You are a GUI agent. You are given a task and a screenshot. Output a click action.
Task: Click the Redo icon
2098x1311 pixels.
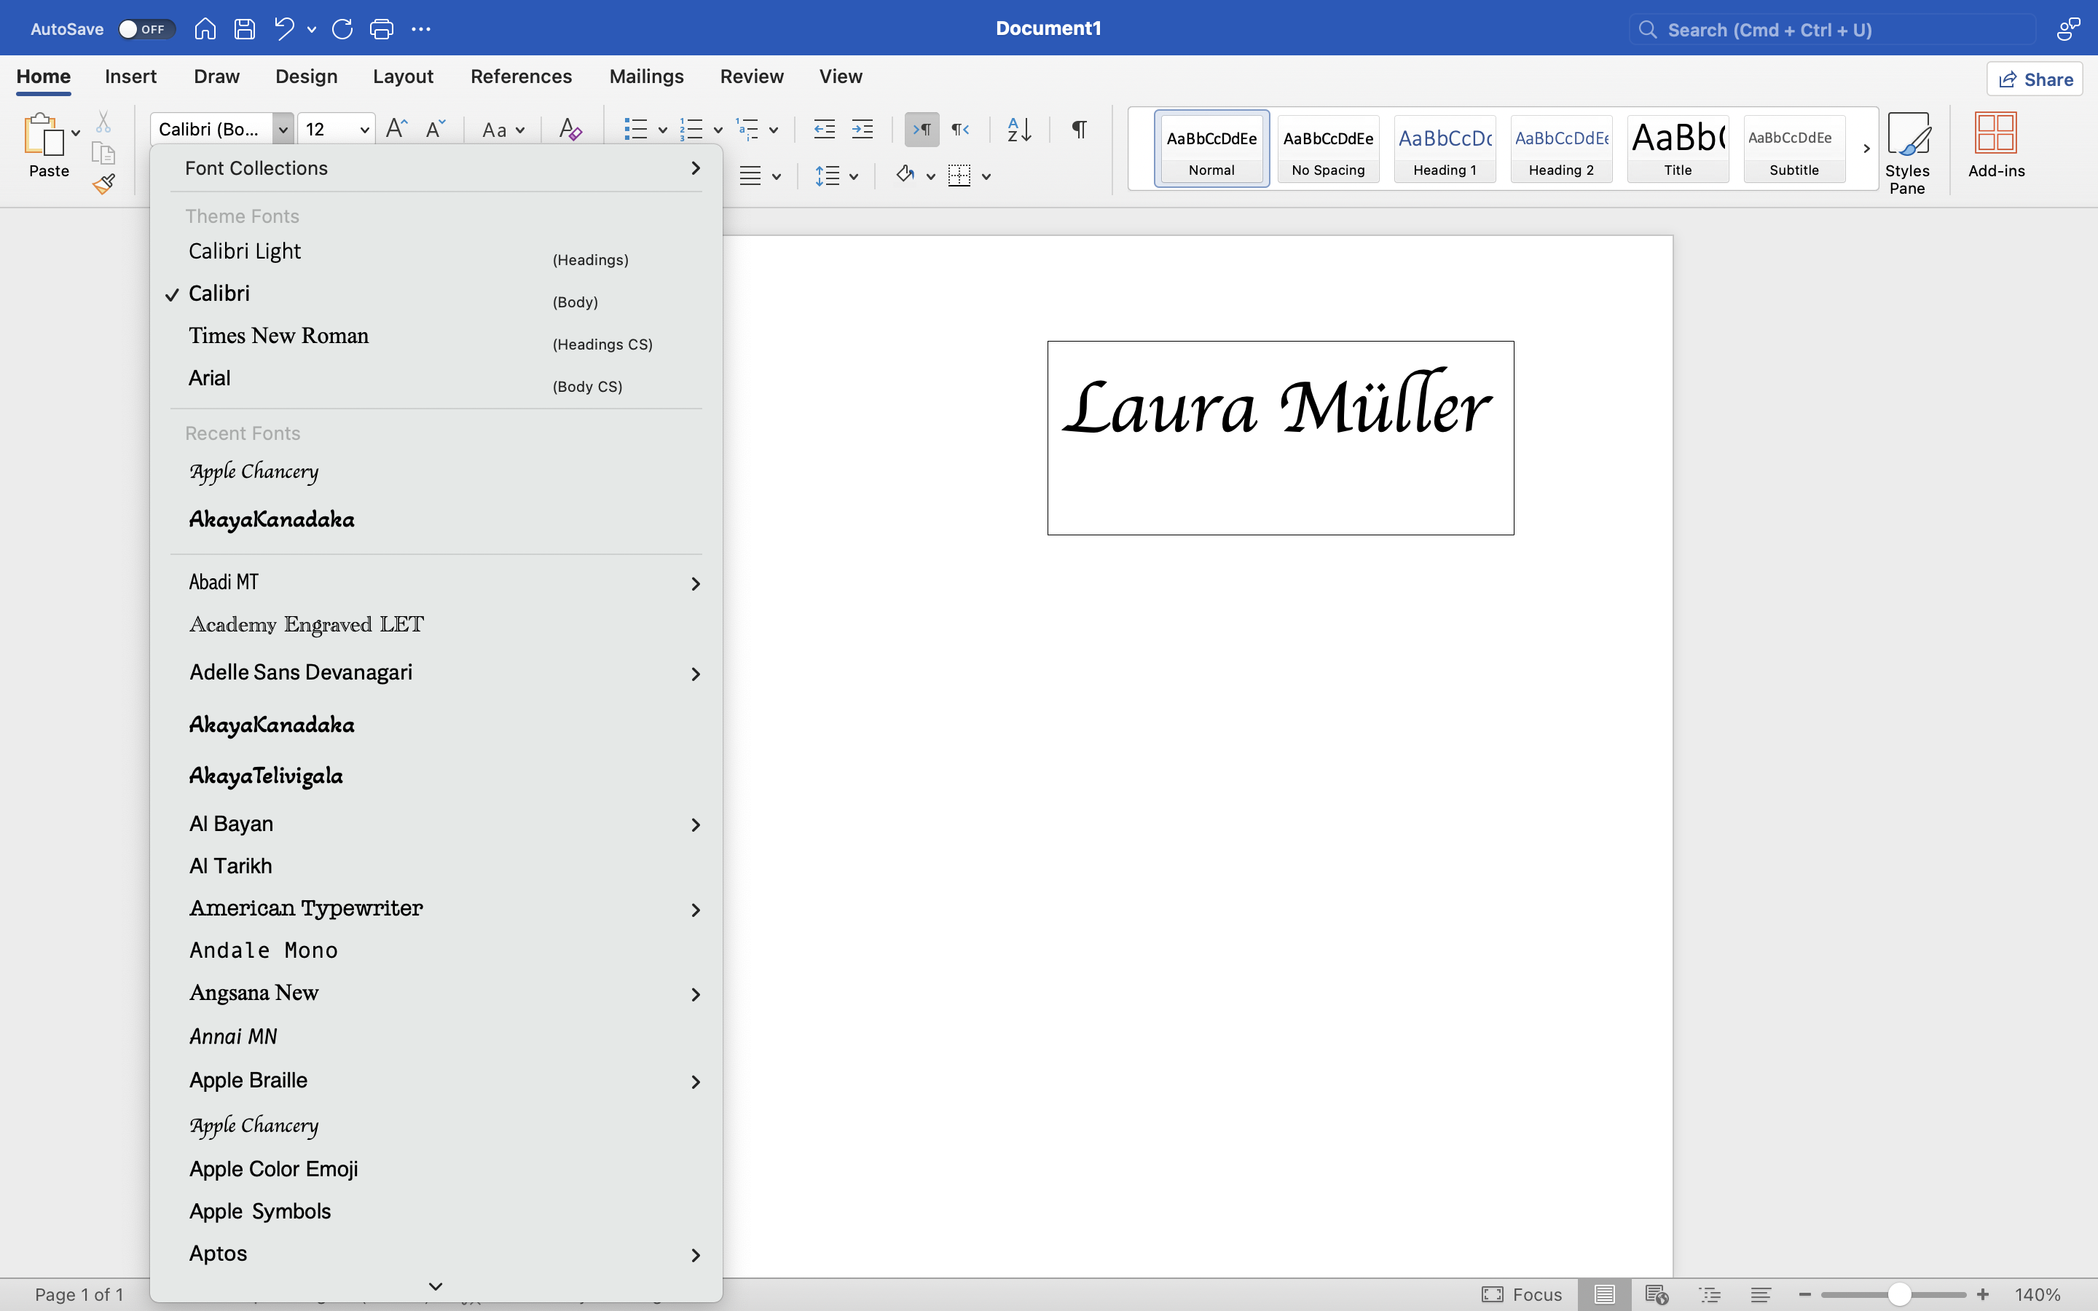coord(342,28)
